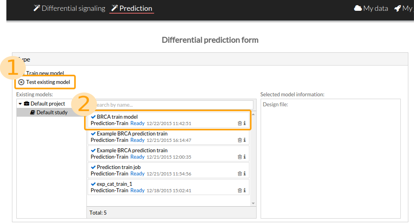The width and height of the screenshot is (414, 223).
Task: View info for exp_cat_train_1
Action: pyautogui.click(x=244, y=191)
